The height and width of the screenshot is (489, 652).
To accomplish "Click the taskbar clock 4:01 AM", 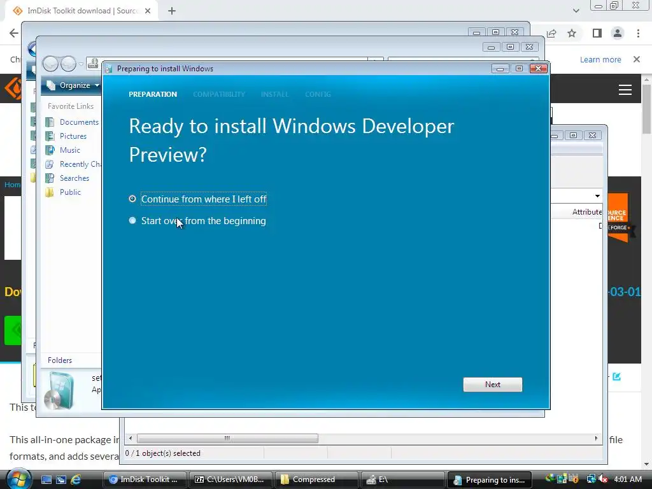I will click(628, 479).
